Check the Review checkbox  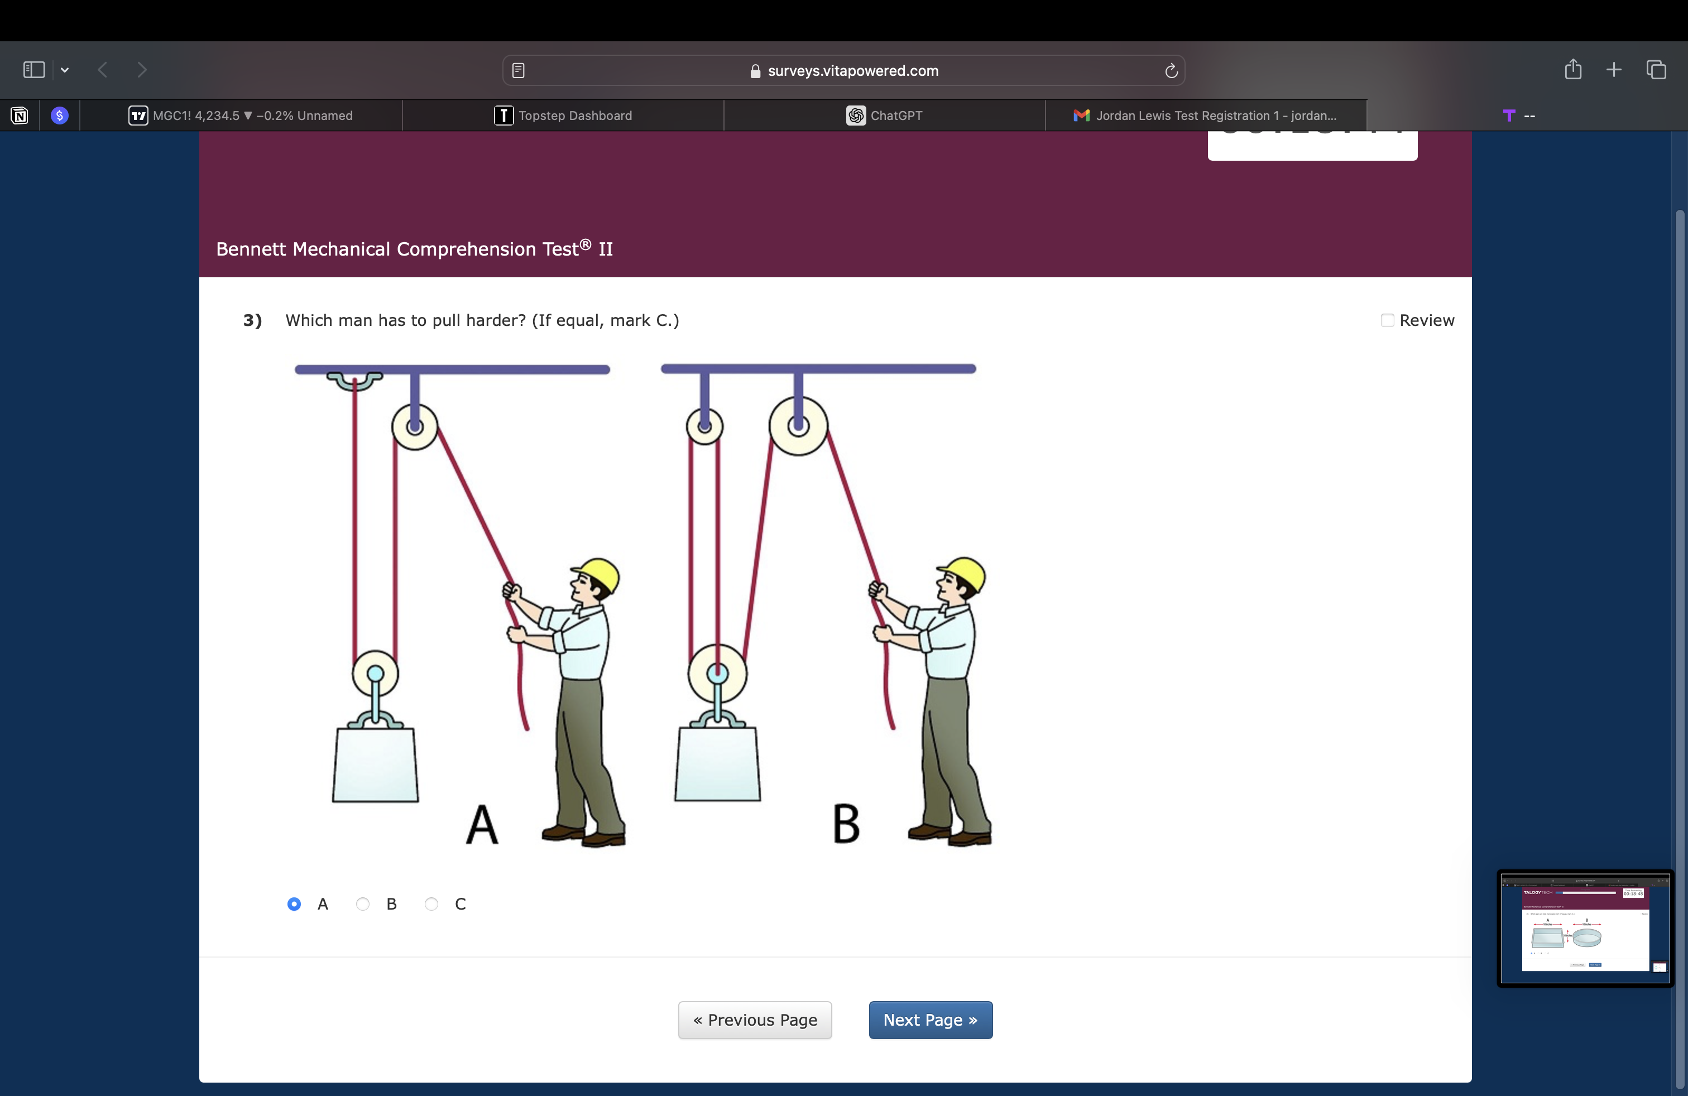tap(1387, 320)
